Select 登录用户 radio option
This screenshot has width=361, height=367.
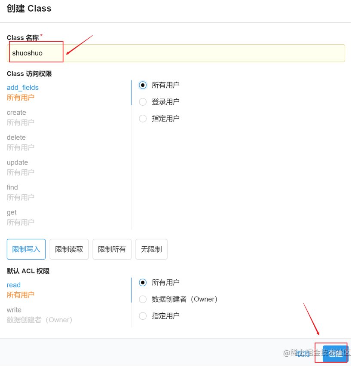[143, 102]
